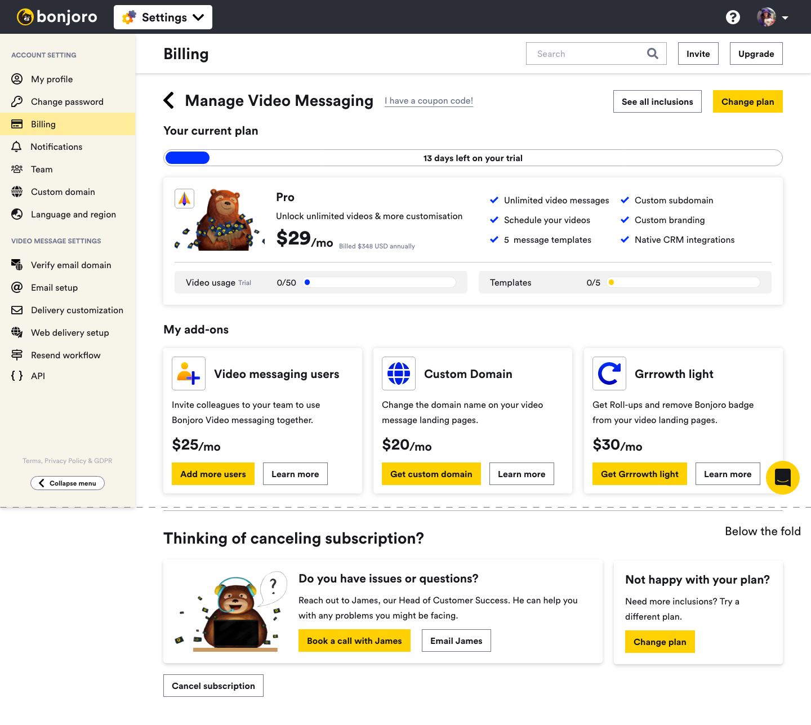This screenshot has width=811, height=725.
Task: Click Get custom domain button
Action: click(431, 474)
